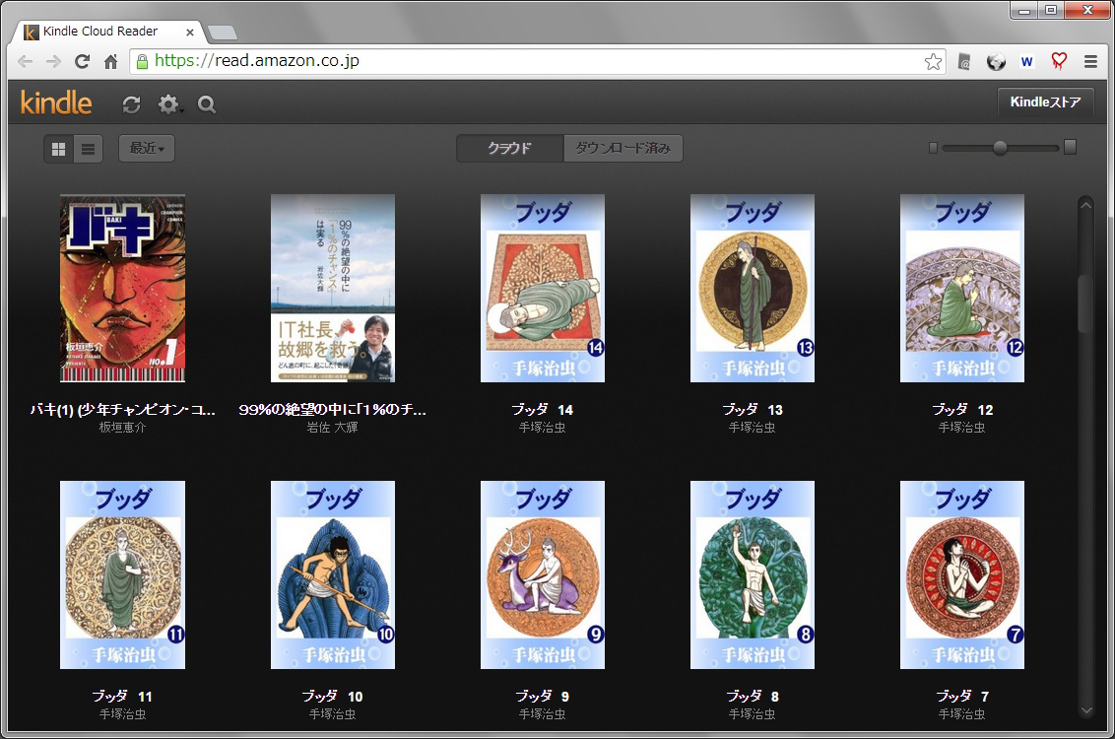Open a new browser tab
1115x739 pixels.
pyautogui.click(x=223, y=33)
